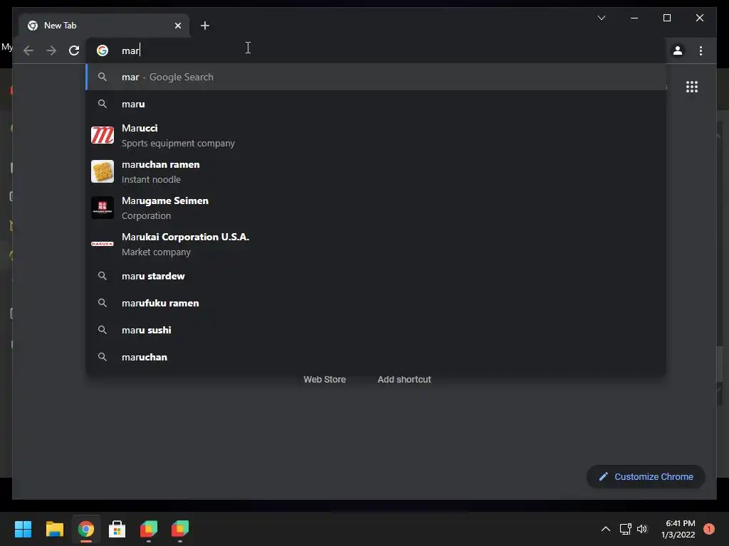Select 'maru sushi' suggestion
Screen dimensions: 729x546
pos(376,330)
